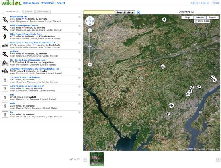This screenshot has height=168, width=221.
Task: Zoom in with the map plus button
Action: point(90,30)
